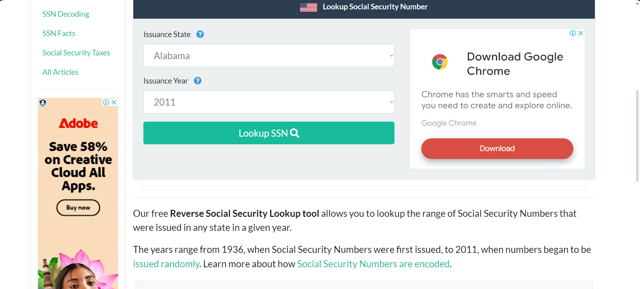Viewport: 640px width, 289px height.
Task: Open SSN Decoding sidebar link
Action: coord(66,14)
